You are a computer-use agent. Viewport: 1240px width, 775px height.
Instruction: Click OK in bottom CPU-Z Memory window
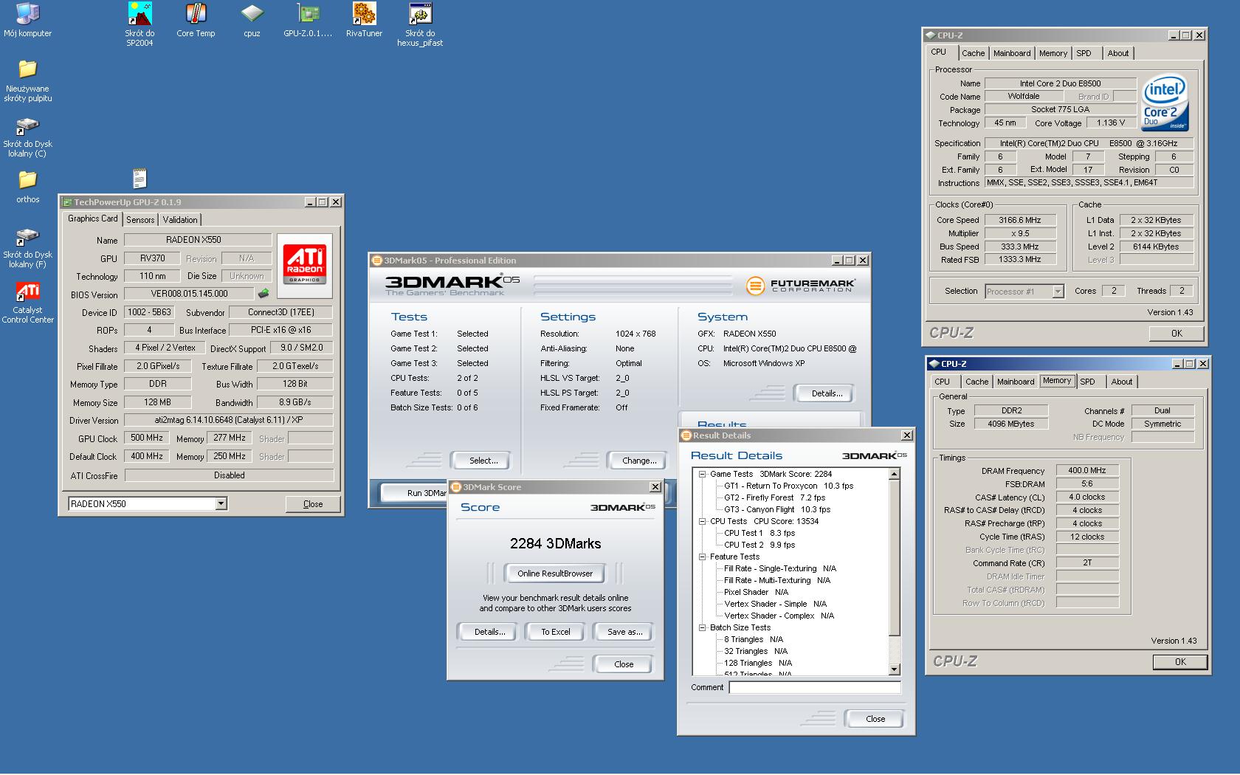[1180, 662]
